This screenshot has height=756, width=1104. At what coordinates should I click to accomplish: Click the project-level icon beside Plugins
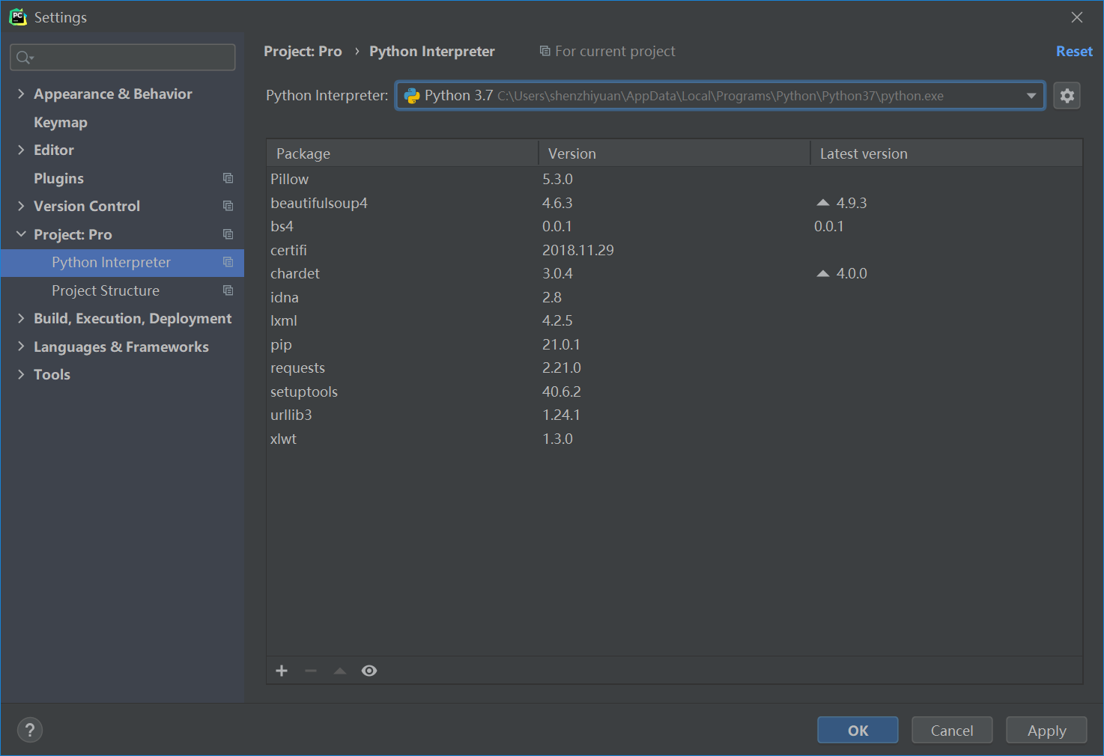(228, 178)
